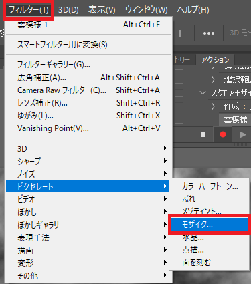Expand the ビデオ submenu
The image size is (251, 284).
88,199
